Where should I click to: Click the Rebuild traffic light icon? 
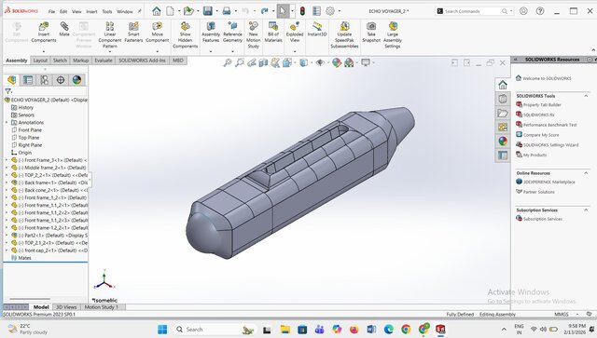(302, 11)
